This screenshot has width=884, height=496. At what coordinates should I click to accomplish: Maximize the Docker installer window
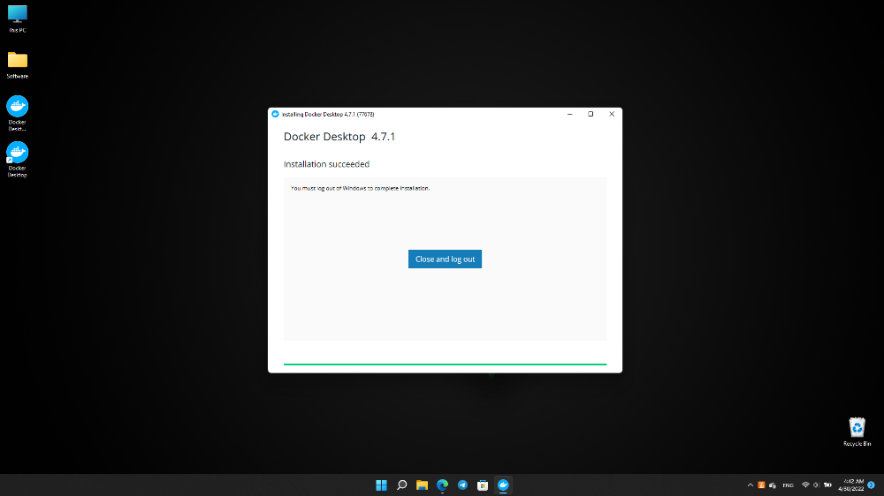[591, 114]
